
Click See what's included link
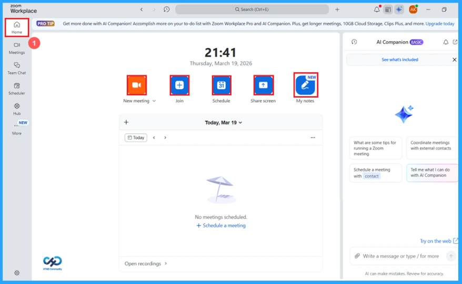[x=400, y=60]
